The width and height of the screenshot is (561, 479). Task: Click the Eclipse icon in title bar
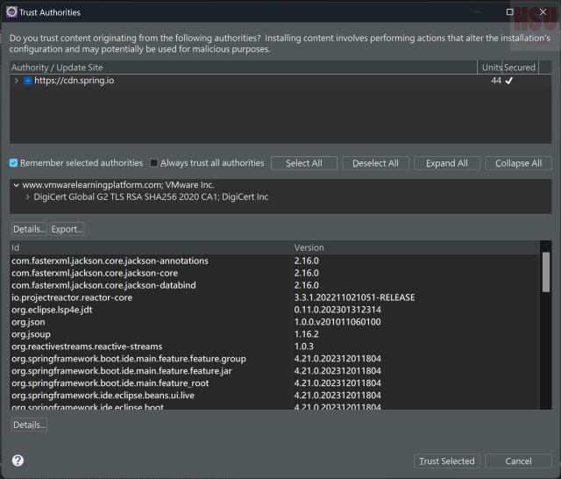click(x=11, y=12)
